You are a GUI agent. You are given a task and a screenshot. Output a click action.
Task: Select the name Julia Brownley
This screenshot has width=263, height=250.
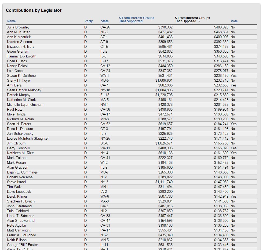(x=18, y=27)
